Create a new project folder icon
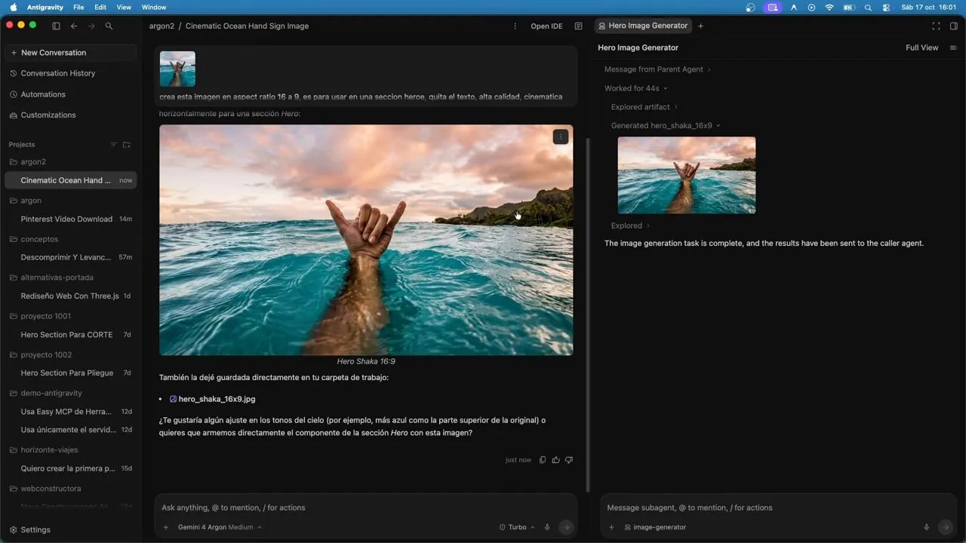The height and width of the screenshot is (543, 966). click(127, 144)
